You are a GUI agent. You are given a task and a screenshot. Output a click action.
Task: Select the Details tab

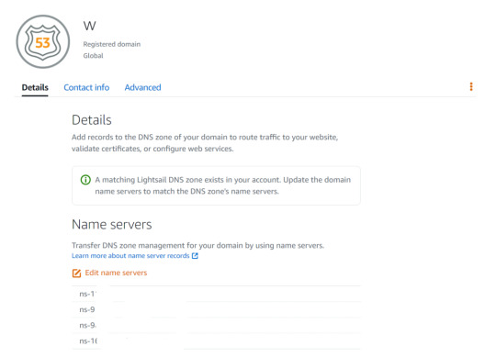pos(35,87)
